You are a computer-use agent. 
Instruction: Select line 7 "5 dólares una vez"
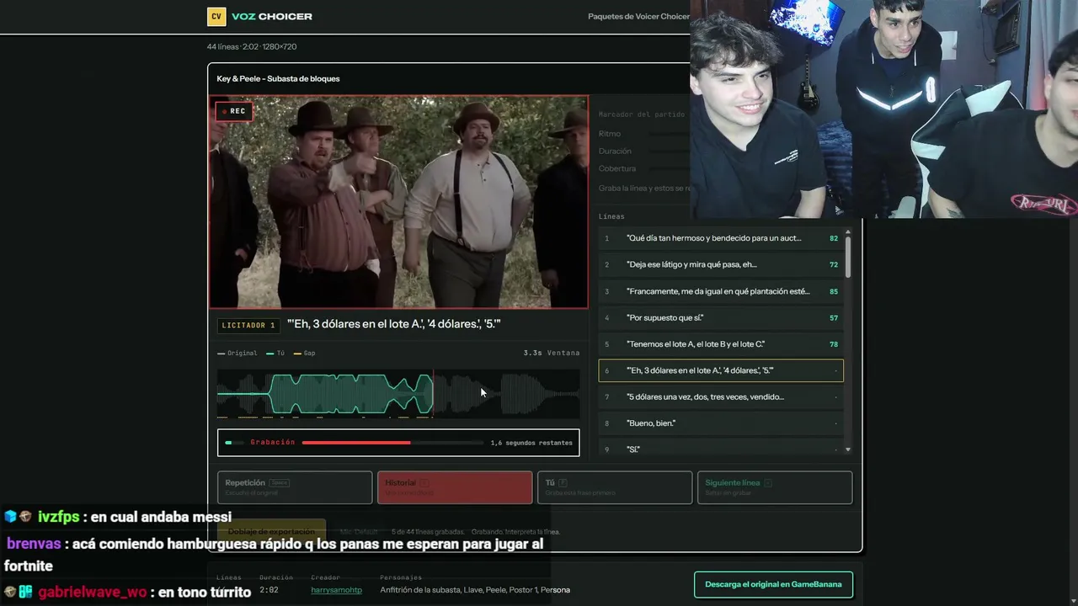click(721, 396)
